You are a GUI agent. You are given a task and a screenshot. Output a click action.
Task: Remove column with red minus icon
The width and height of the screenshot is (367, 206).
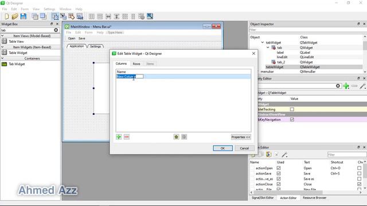(127, 137)
